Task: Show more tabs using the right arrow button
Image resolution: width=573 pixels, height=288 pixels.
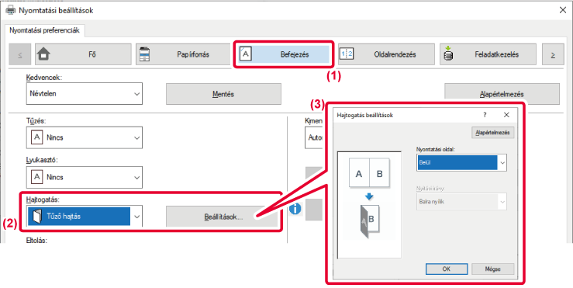Action: (553, 54)
